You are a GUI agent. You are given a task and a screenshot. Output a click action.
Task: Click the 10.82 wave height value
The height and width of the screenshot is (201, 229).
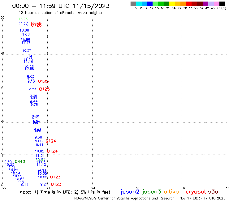pyautogui.click(x=40, y=151)
